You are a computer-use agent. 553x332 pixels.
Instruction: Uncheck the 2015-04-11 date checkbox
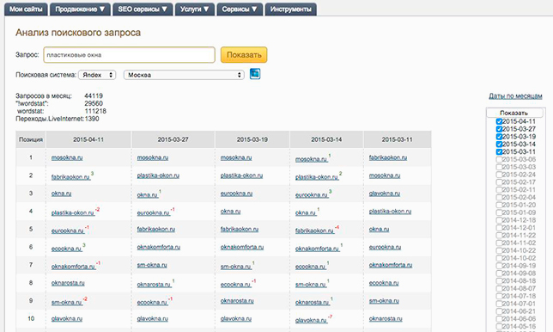pos(499,121)
